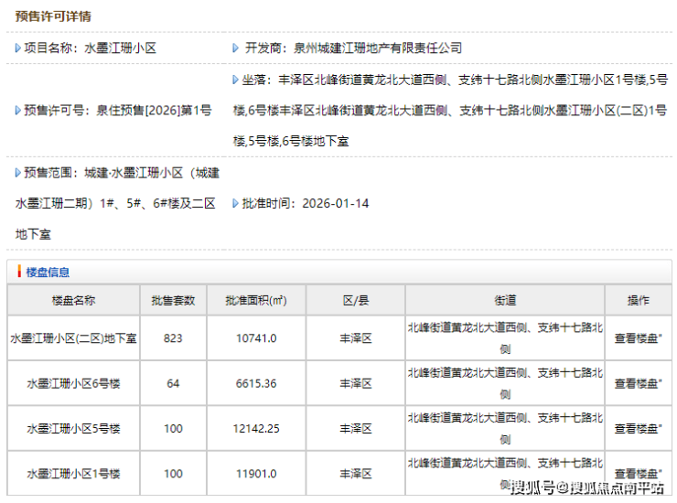
Task: Select 查看楼盘 in the 1号楼 row
Action: (638, 474)
